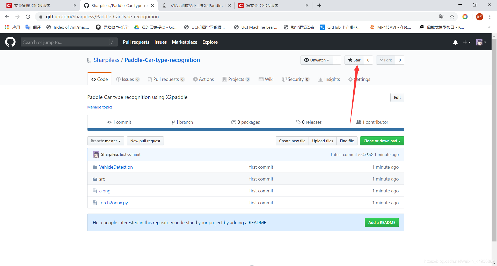Click the Google Translate icon in address bar

click(x=442, y=17)
